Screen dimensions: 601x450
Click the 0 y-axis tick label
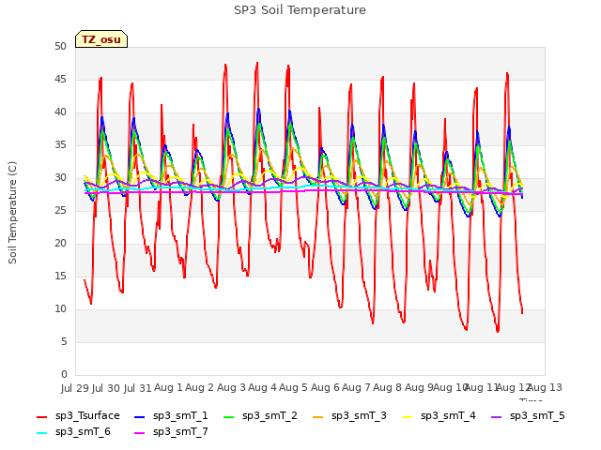64,375
